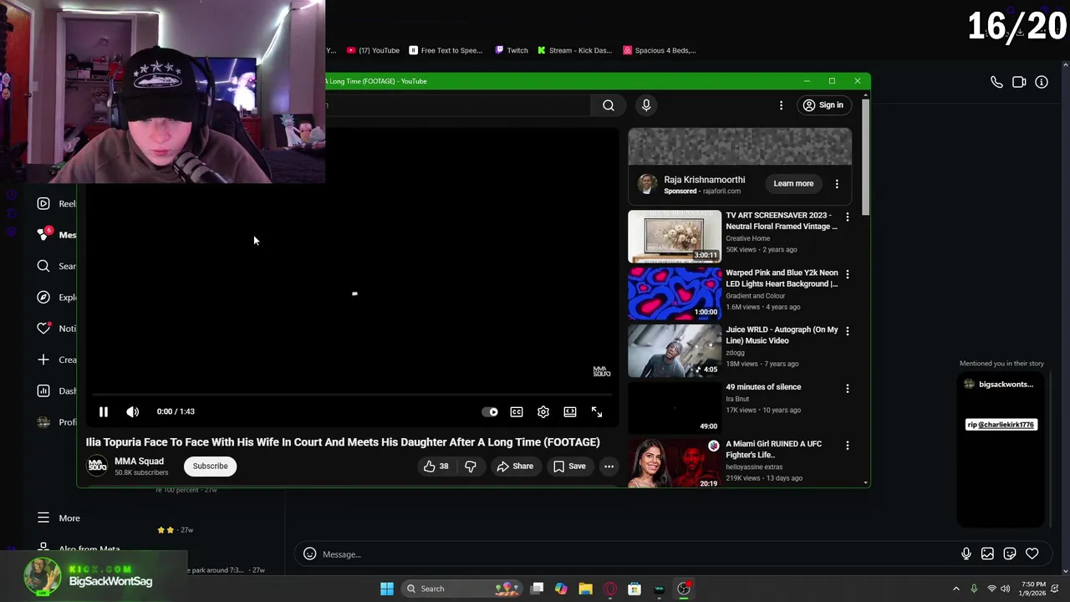This screenshot has width=1070, height=602.
Task: Open menu for Miami Girl RUINED video
Action: (x=847, y=446)
